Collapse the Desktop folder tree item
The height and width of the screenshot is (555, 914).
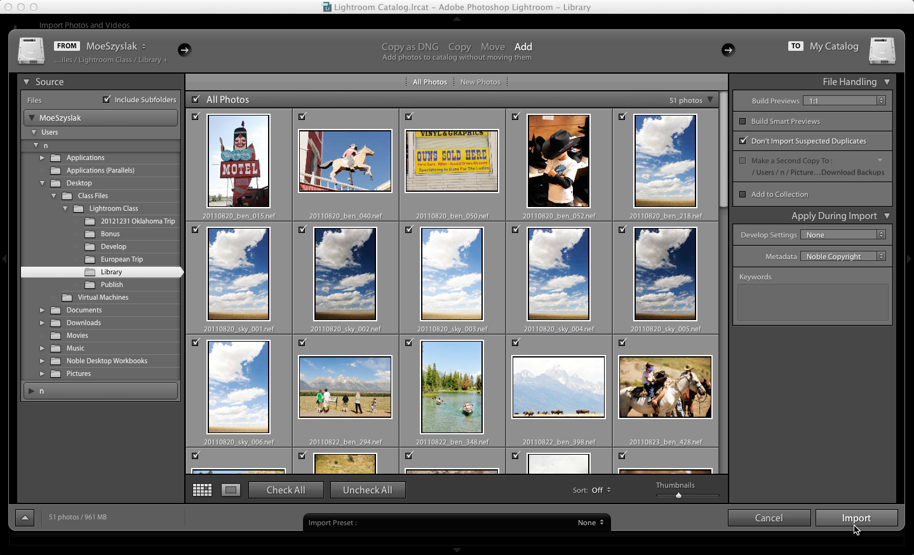42,183
